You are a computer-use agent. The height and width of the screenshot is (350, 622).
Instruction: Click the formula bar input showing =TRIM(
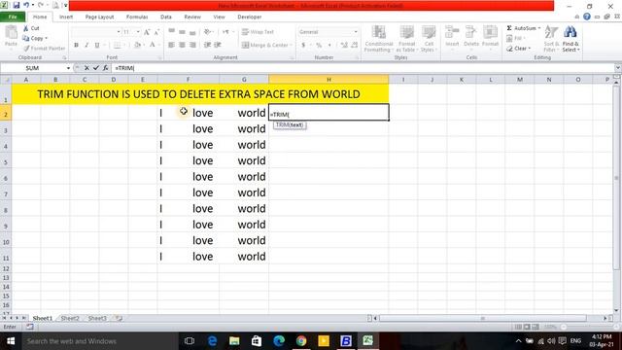tap(363, 68)
